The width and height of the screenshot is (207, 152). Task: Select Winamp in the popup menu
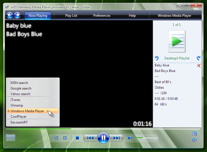click(x=33, y=105)
